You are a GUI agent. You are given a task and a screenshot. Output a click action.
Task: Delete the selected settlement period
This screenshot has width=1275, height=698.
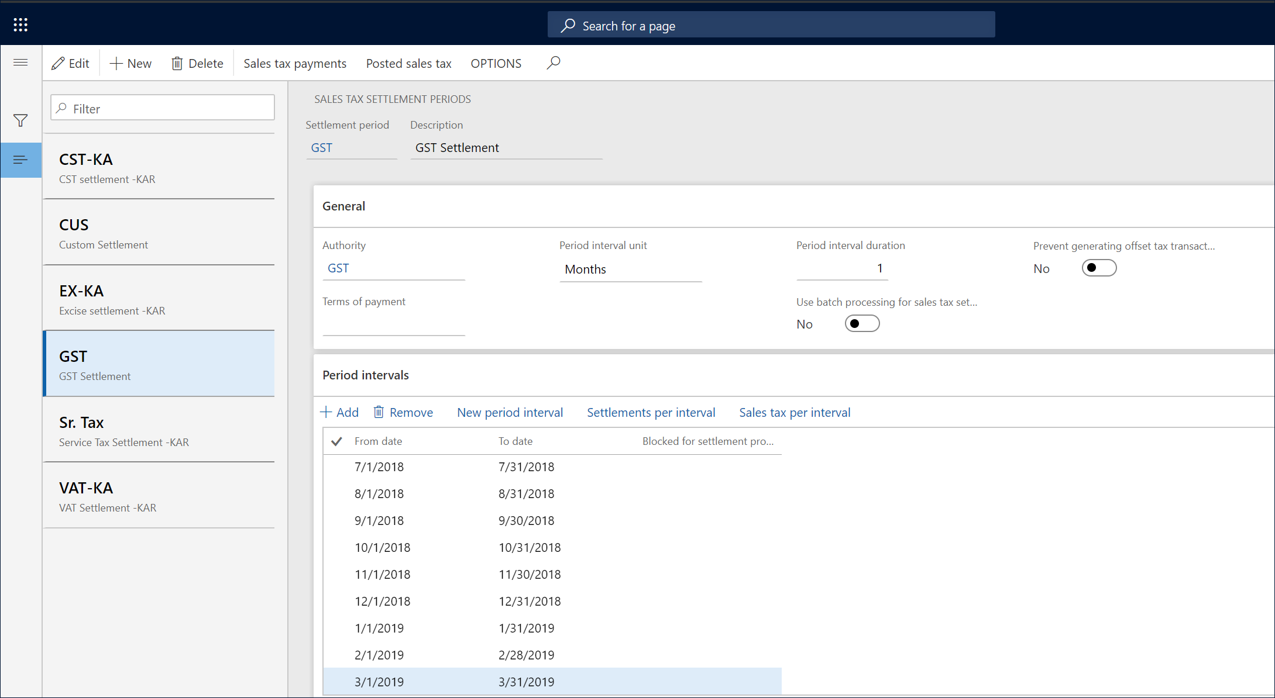coord(198,63)
